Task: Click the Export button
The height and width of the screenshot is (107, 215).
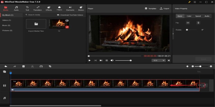Action: pos(164,9)
